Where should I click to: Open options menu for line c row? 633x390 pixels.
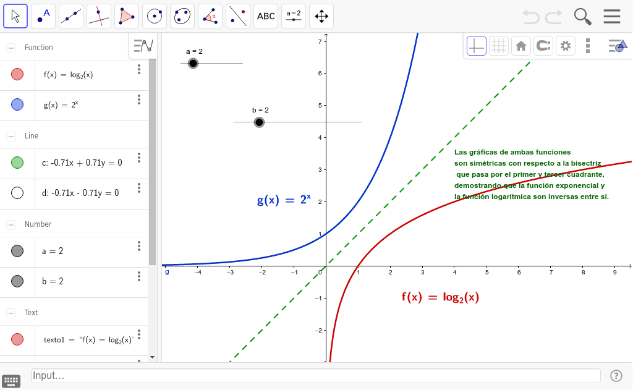tap(139, 158)
